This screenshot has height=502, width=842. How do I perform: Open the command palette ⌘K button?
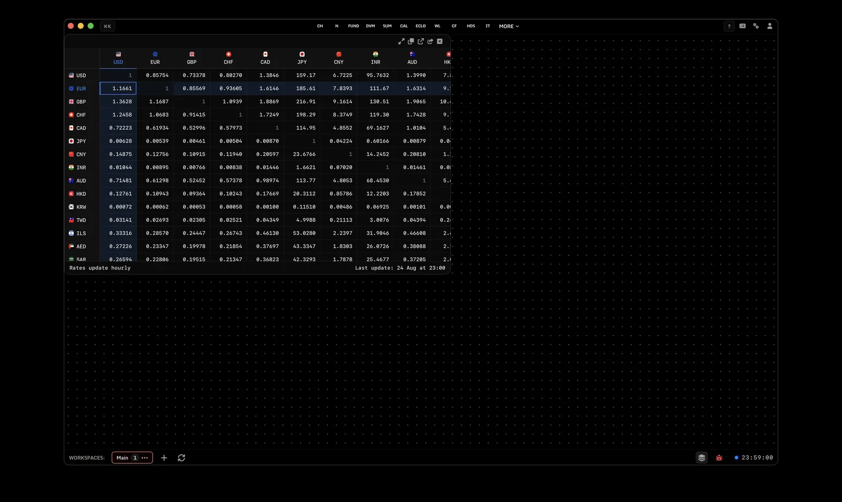107,26
